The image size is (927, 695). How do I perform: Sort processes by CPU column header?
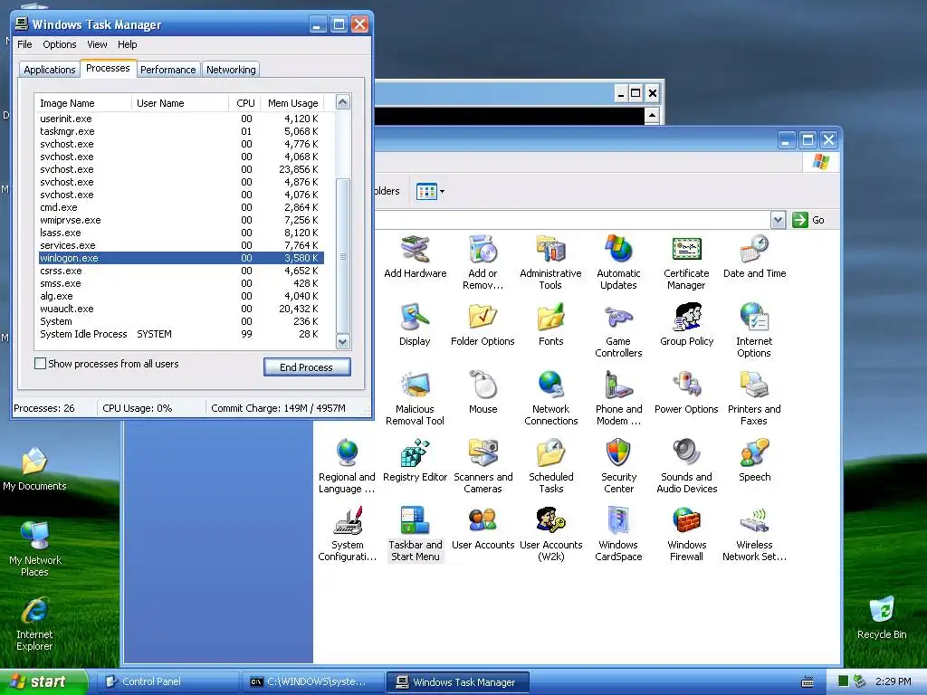click(244, 103)
